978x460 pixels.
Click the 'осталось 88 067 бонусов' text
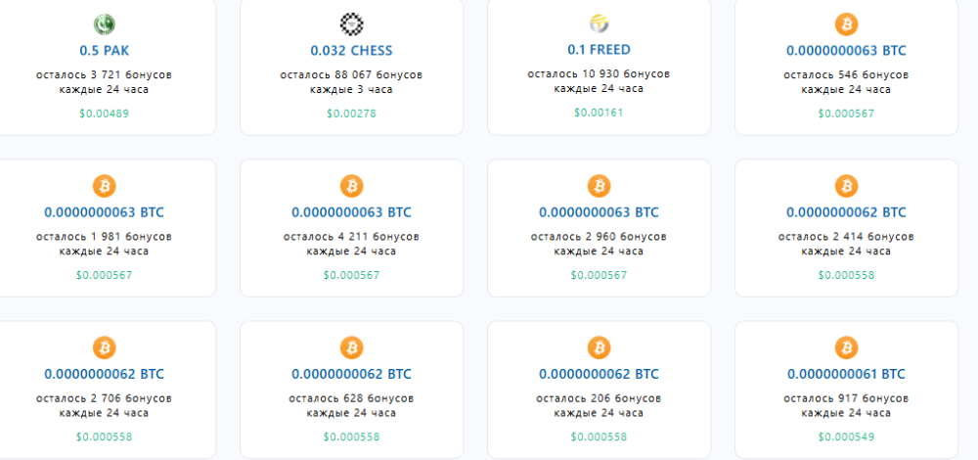(x=351, y=74)
